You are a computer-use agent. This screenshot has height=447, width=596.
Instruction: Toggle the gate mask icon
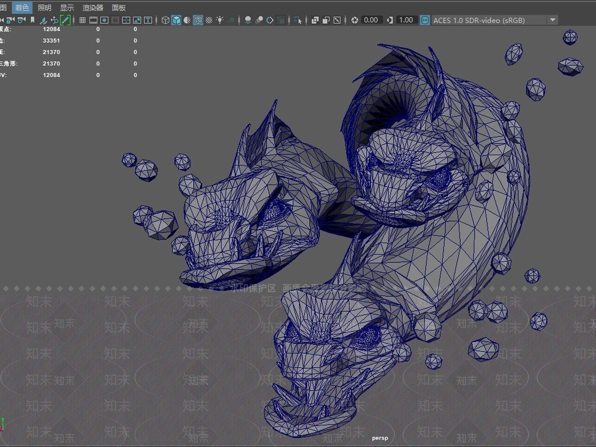tap(115, 20)
